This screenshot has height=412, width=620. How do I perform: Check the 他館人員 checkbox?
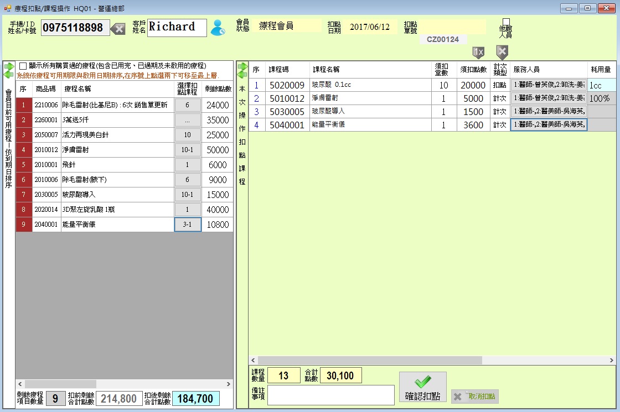coord(505,22)
